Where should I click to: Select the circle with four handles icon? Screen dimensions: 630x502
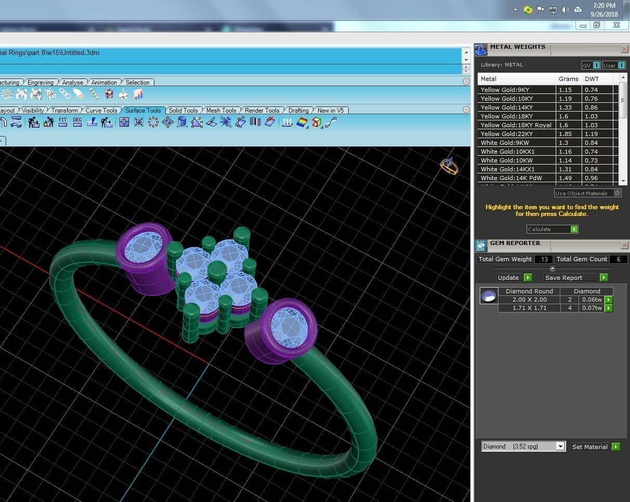pyautogui.click(x=168, y=122)
